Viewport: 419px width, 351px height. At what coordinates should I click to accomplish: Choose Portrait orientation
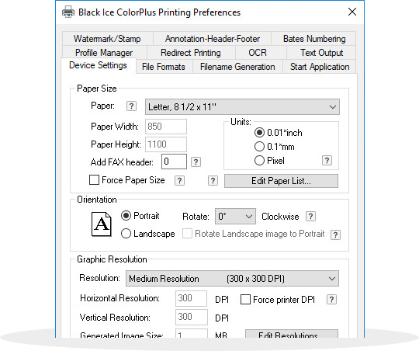point(126,216)
